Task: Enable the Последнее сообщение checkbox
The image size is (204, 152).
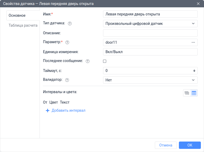Action: [x=105, y=61]
